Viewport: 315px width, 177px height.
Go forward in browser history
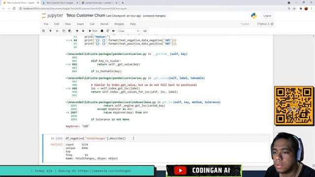9,8
